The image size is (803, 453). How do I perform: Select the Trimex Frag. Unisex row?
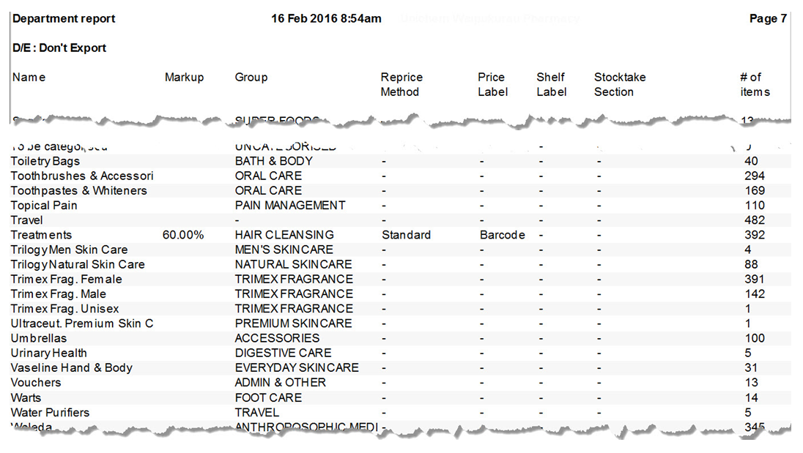point(64,309)
